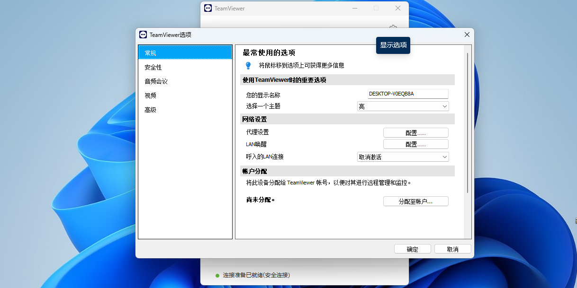
Task: Open the 选择一个主题 dropdown showing 亮
Action: 403,106
